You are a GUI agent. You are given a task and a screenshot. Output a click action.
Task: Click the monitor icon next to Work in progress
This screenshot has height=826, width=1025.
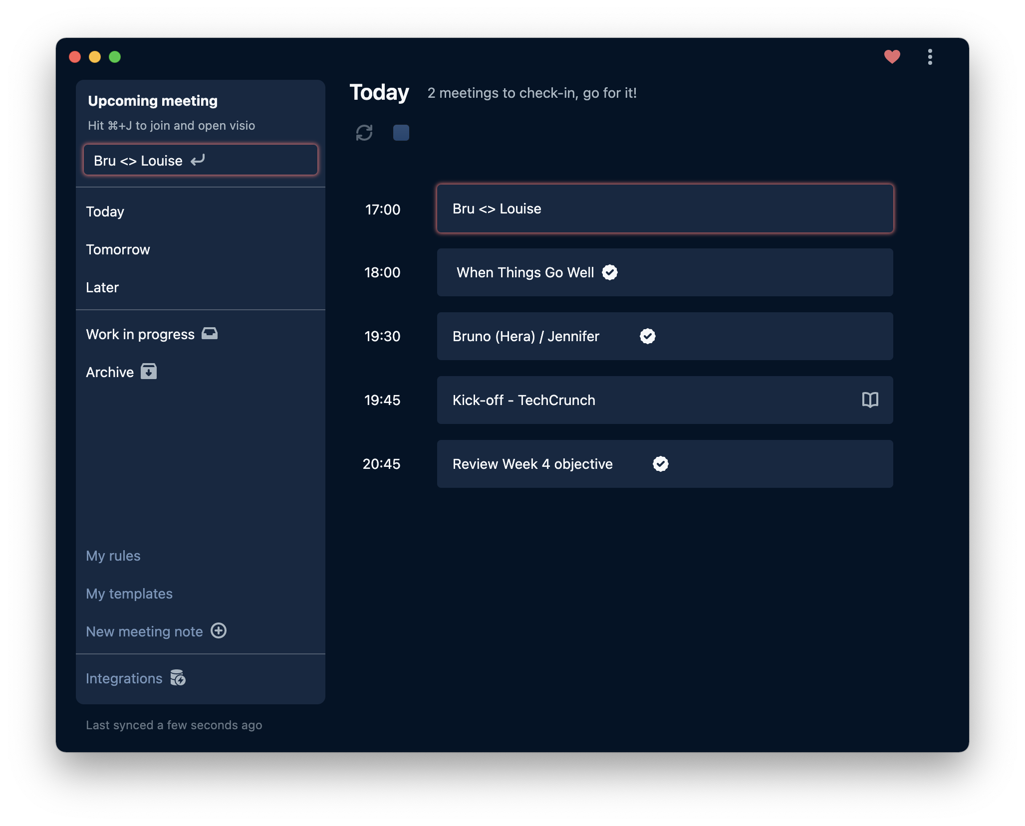(209, 333)
